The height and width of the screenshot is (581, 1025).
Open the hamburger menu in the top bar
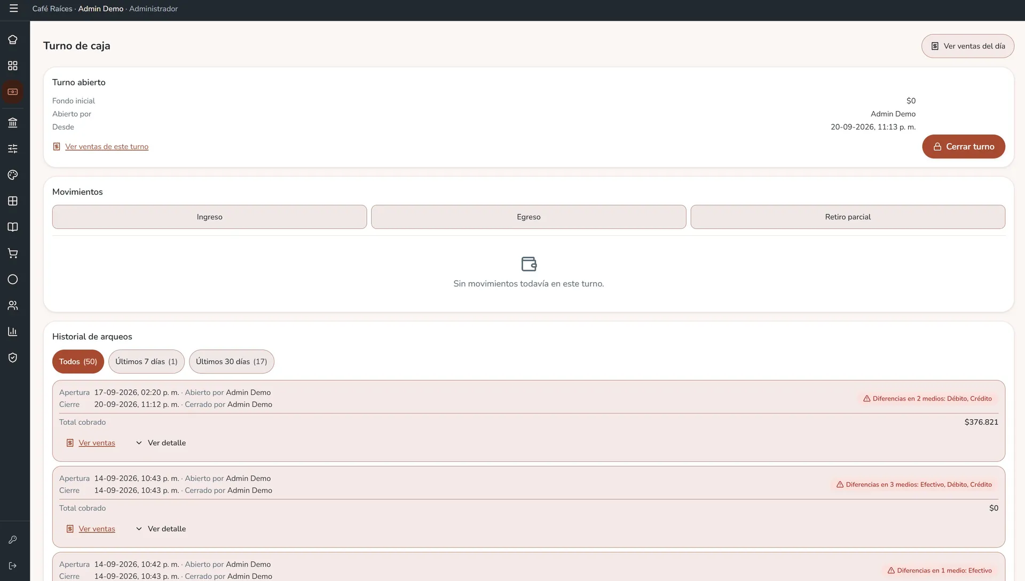point(13,9)
